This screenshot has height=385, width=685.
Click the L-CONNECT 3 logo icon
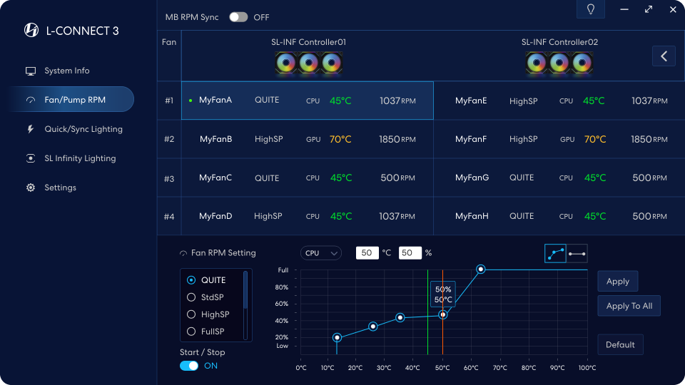[31, 31]
